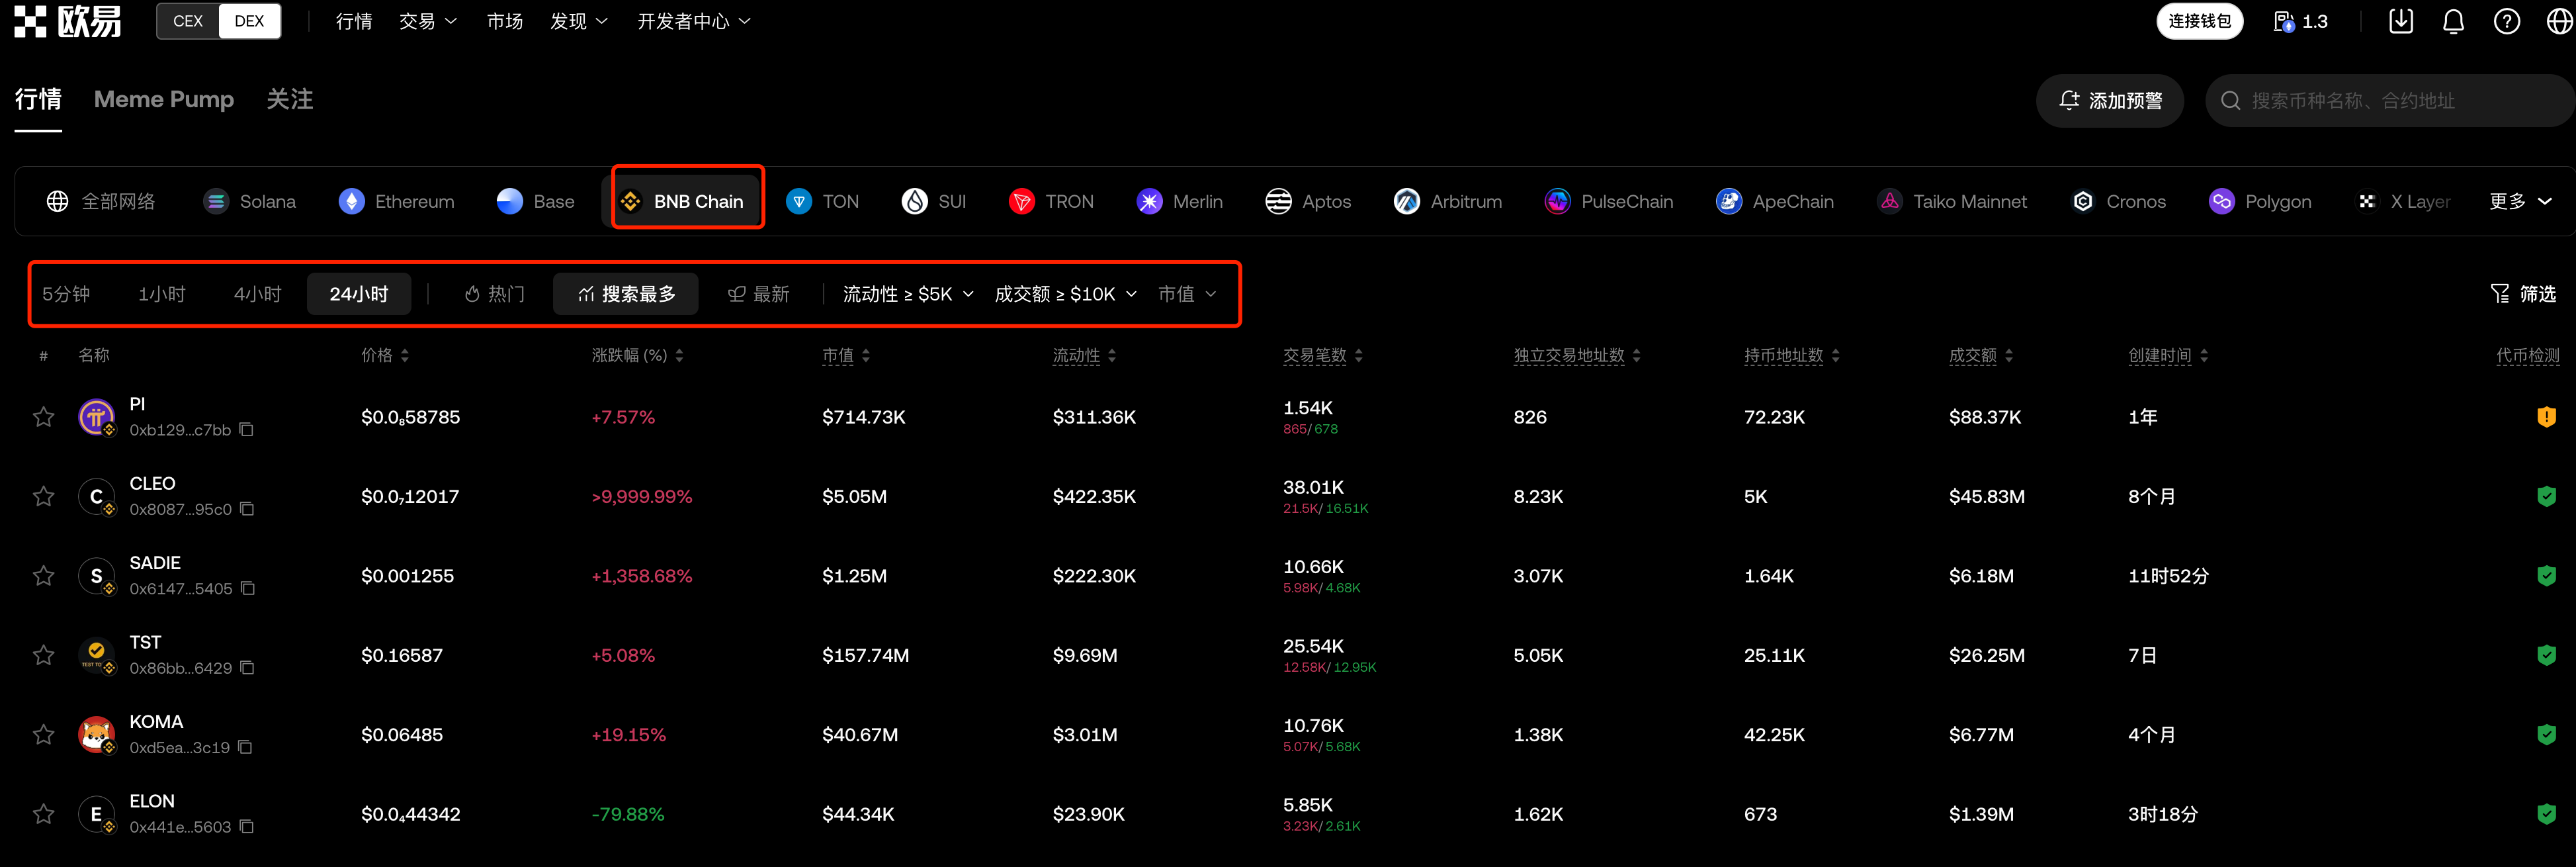Copy the PI contract address
2576x867 pixels.
click(247, 430)
